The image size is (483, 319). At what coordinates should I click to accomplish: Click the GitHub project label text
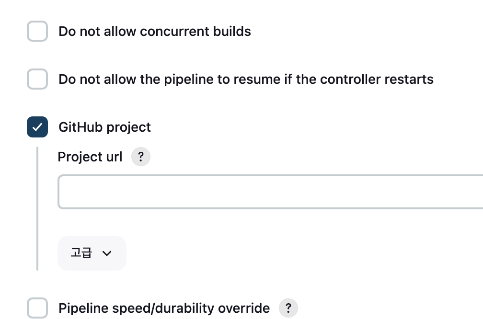pos(105,127)
